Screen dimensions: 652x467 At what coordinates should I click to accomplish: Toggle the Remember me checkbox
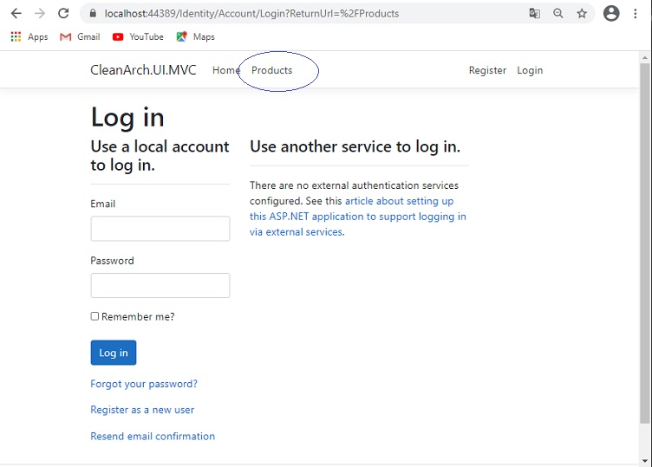(95, 316)
